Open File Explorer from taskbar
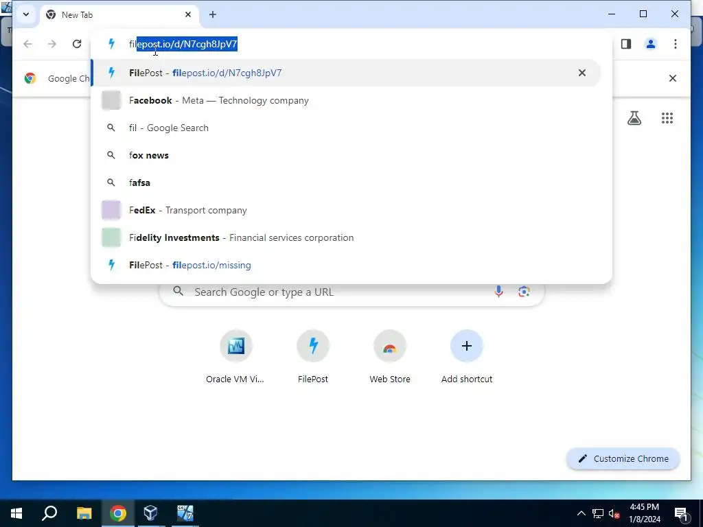The image size is (703, 527). pyautogui.click(x=84, y=513)
